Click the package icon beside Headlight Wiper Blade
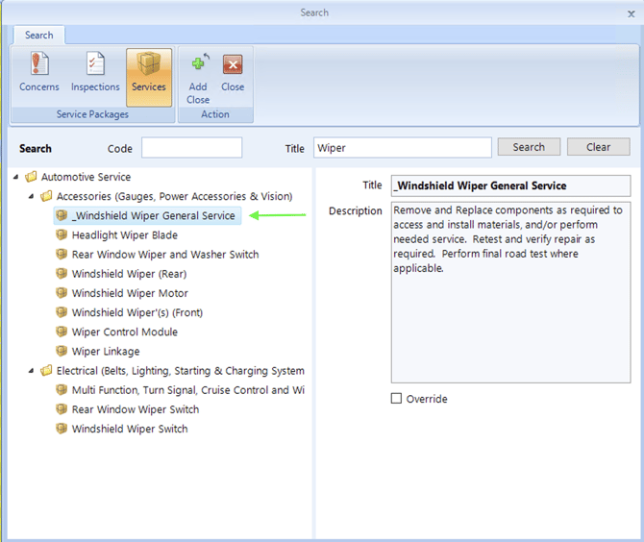Screen dimensions: 644x542 pyautogui.click(x=62, y=234)
